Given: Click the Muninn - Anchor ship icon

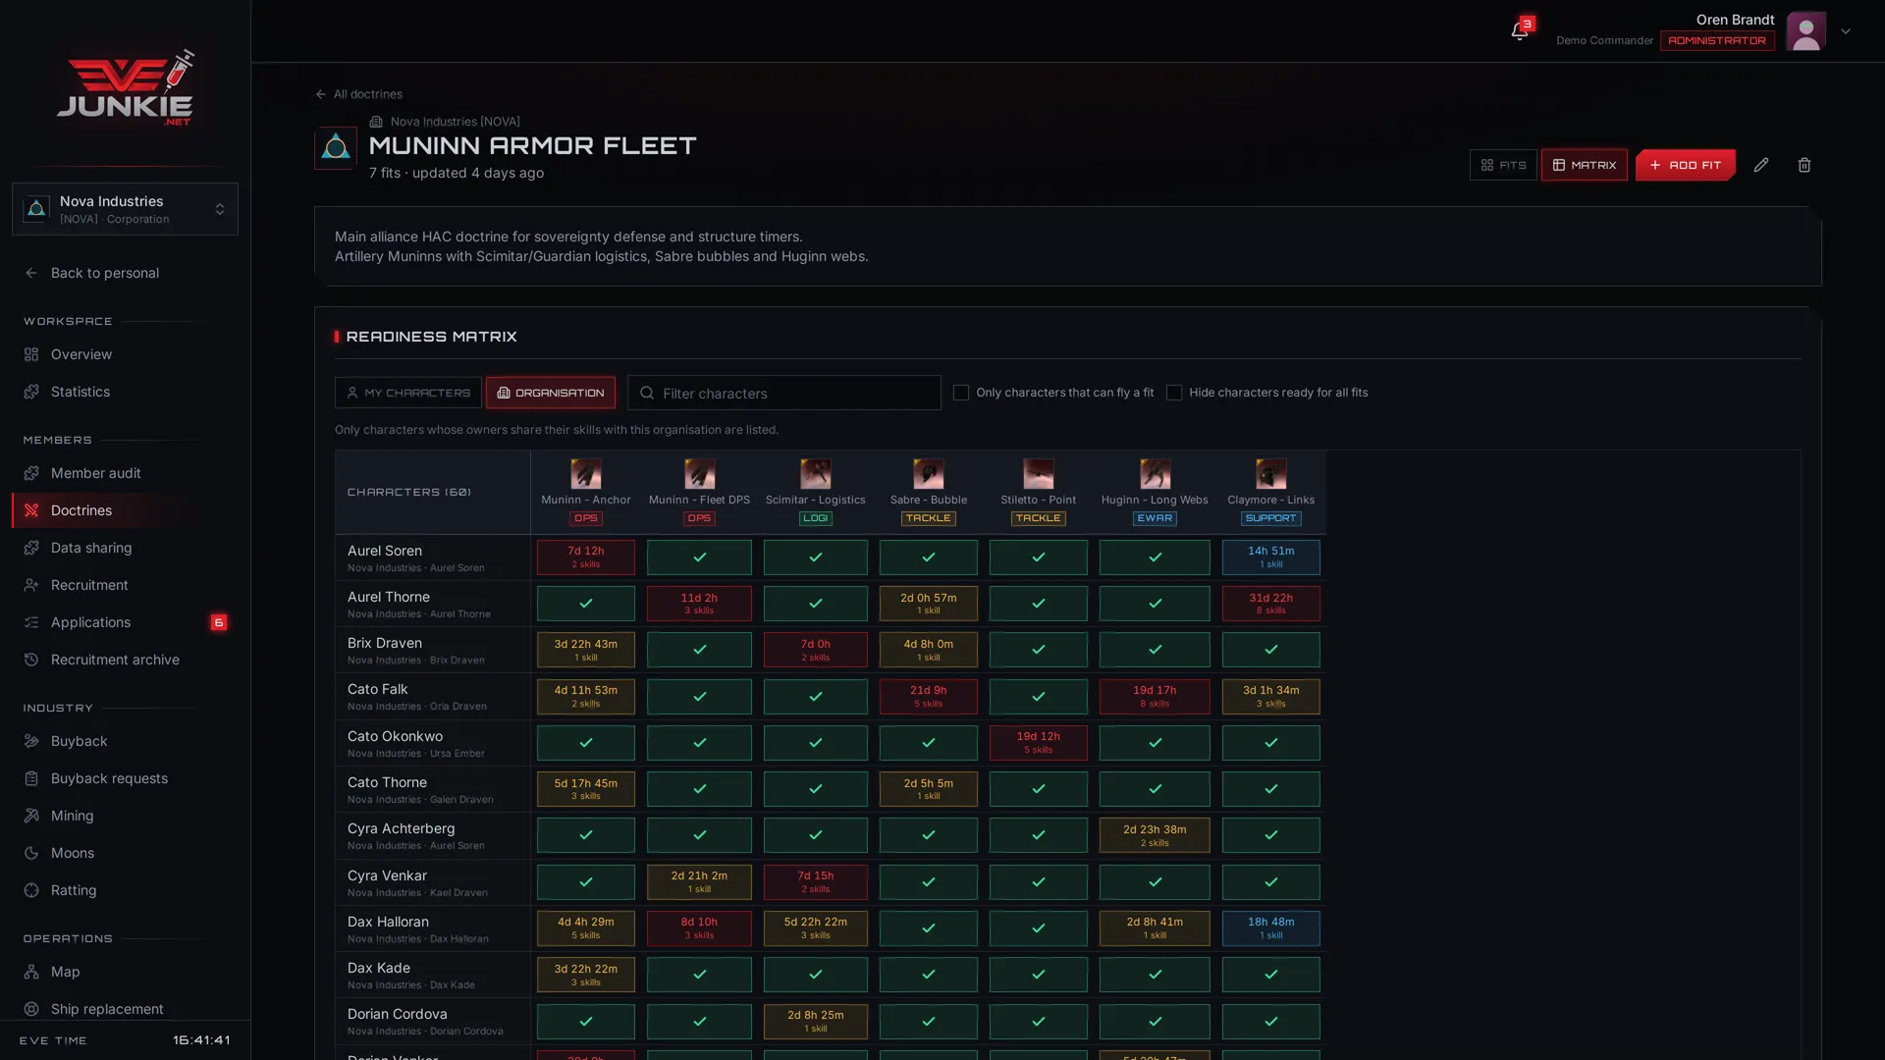Looking at the screenshot, I should (x=585, y=474).
